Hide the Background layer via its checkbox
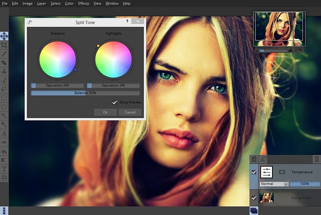Image resolution: width=321 pixels, height=215 pixels. click(x=254, y=198)
